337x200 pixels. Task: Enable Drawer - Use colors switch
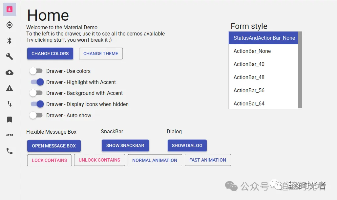(x=36, y=71)
